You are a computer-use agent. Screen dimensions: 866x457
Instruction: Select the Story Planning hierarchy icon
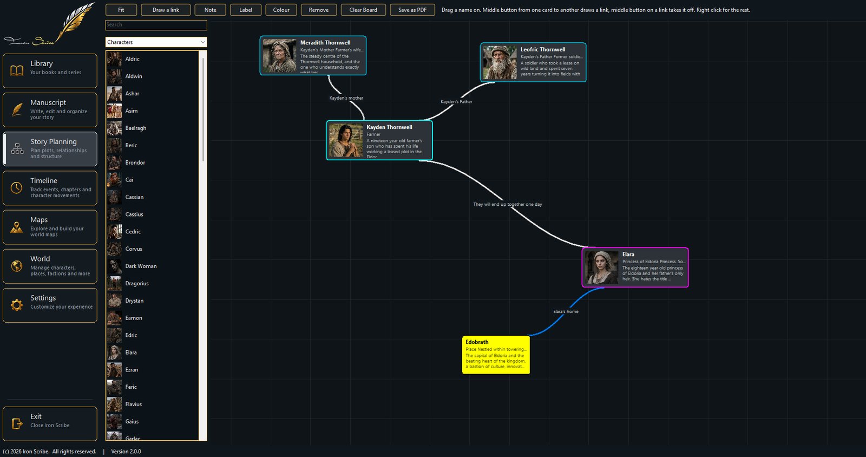17,149
